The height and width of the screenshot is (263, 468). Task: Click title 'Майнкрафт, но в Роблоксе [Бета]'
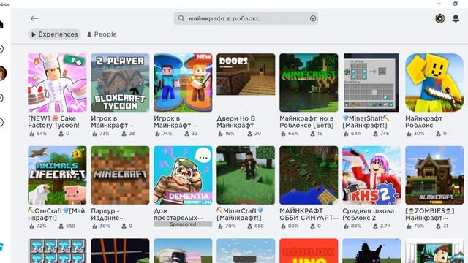(x=306, y=122)
